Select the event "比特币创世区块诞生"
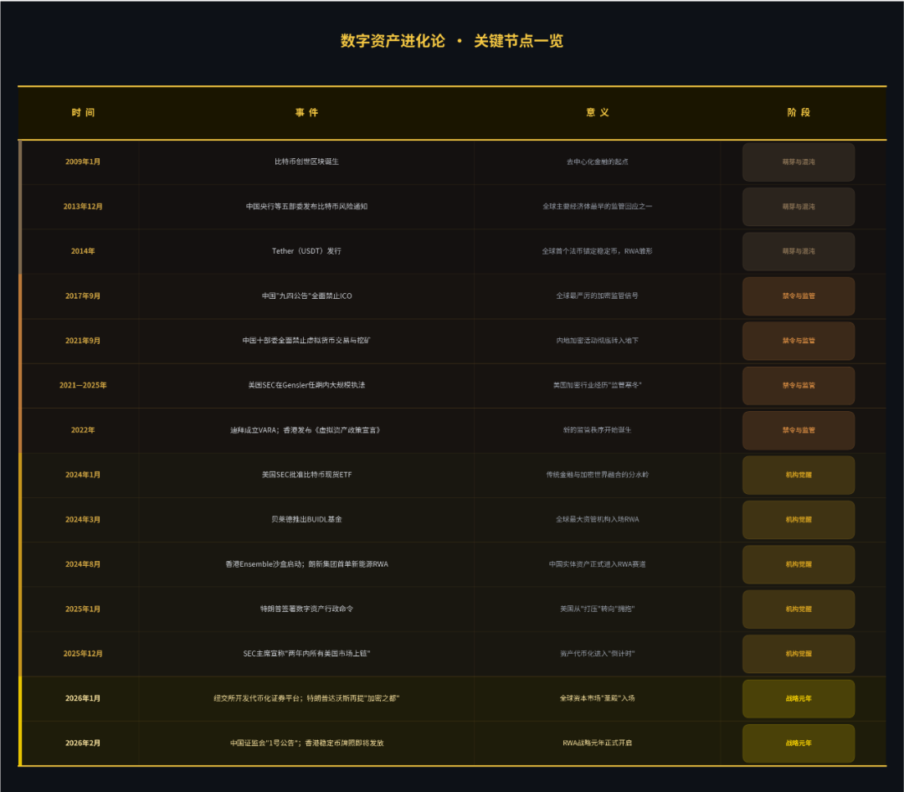 306,162
